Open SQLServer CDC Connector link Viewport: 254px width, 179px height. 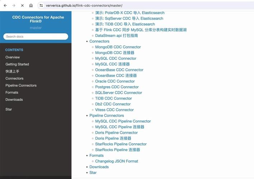pos(119,93)
